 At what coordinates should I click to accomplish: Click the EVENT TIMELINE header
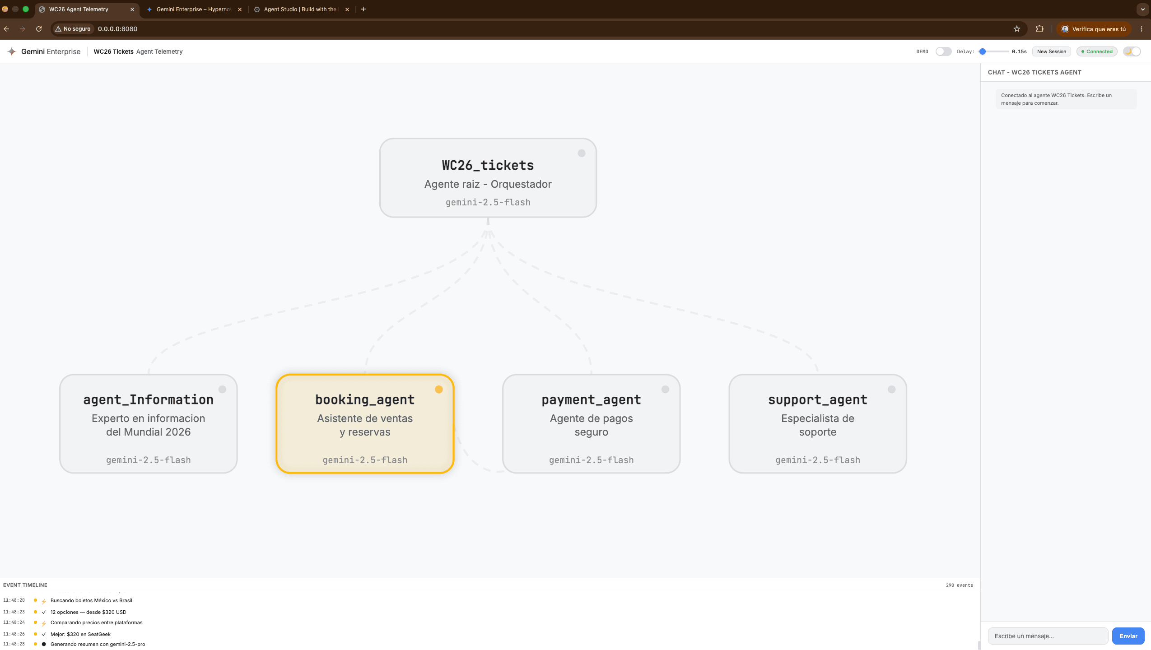25,585
